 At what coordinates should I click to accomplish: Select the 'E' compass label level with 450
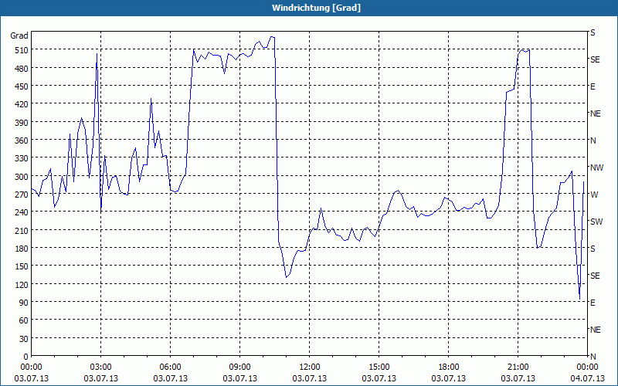point(593,86)
